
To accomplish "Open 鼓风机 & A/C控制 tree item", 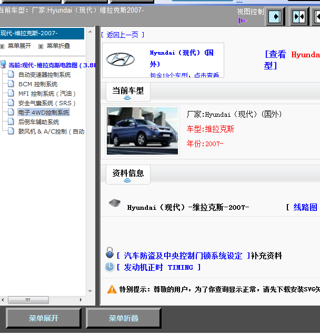I will tap(51, 131).
